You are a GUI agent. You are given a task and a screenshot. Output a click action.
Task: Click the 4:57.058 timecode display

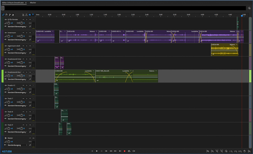(x=7, y=151)
